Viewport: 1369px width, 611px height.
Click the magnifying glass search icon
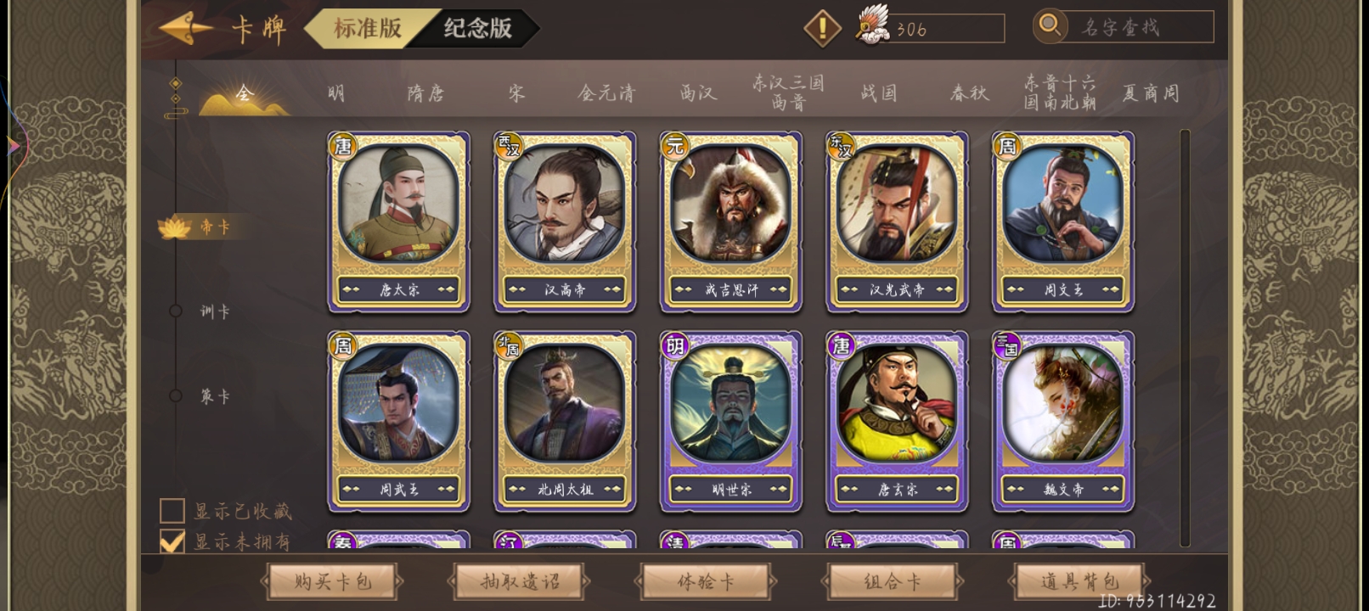click(1051, 25)
